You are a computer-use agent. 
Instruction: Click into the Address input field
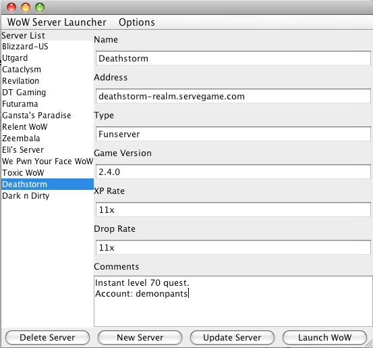pyautogui.click(x=233, y=96)
